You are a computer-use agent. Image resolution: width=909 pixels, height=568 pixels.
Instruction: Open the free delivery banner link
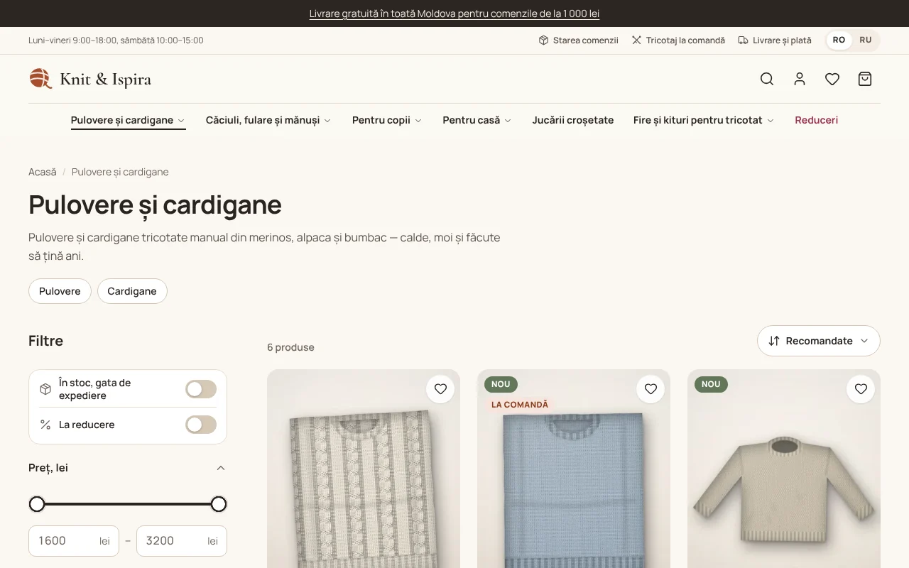454,13
